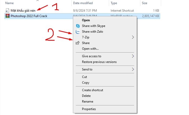Screen dimensions: 189x115
Task: Expand the 7-Zip submenu arrow
Action: click(133, 37)
